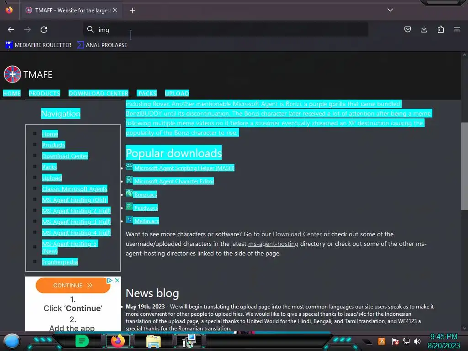Click the AdChoices triangle icon

110,280
